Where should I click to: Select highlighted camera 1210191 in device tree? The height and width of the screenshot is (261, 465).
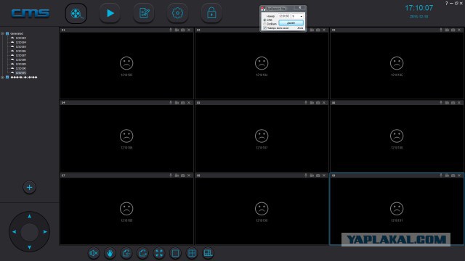[20, 72]
